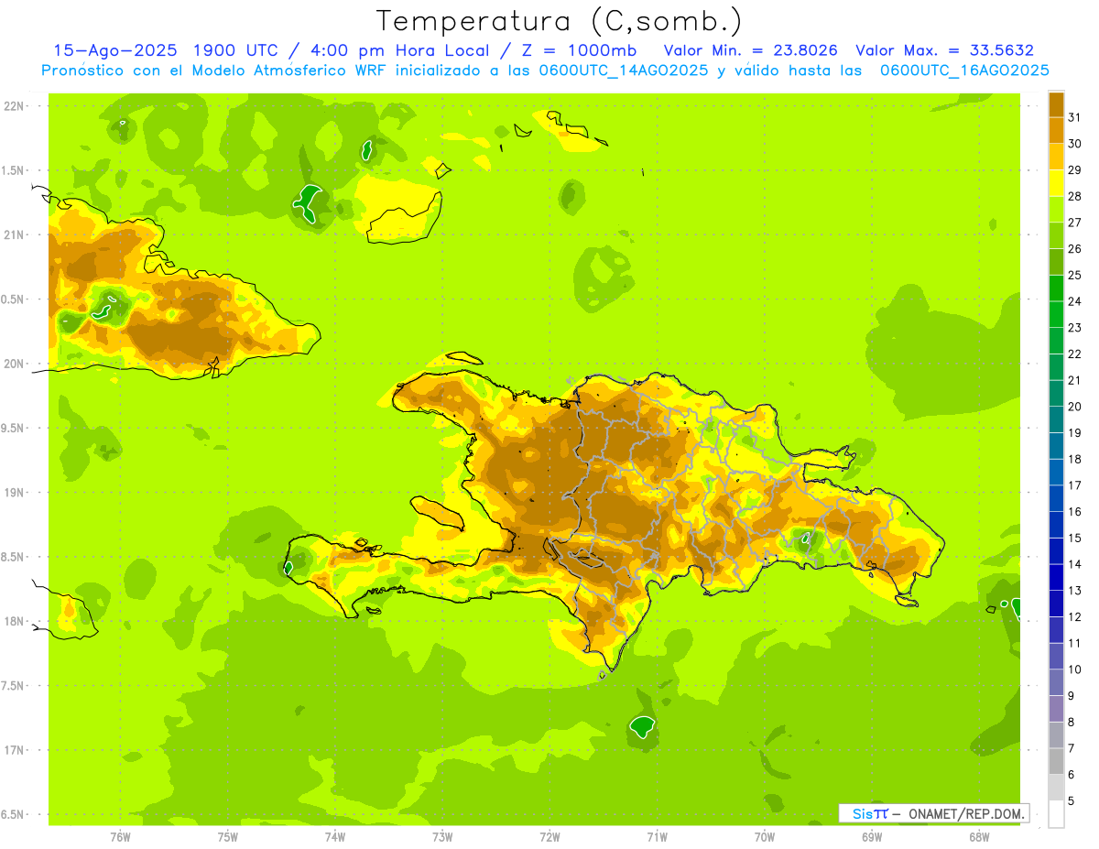Click the colorbar tick label '6'
1099x849 pixels.
(x=1072, y=775)
